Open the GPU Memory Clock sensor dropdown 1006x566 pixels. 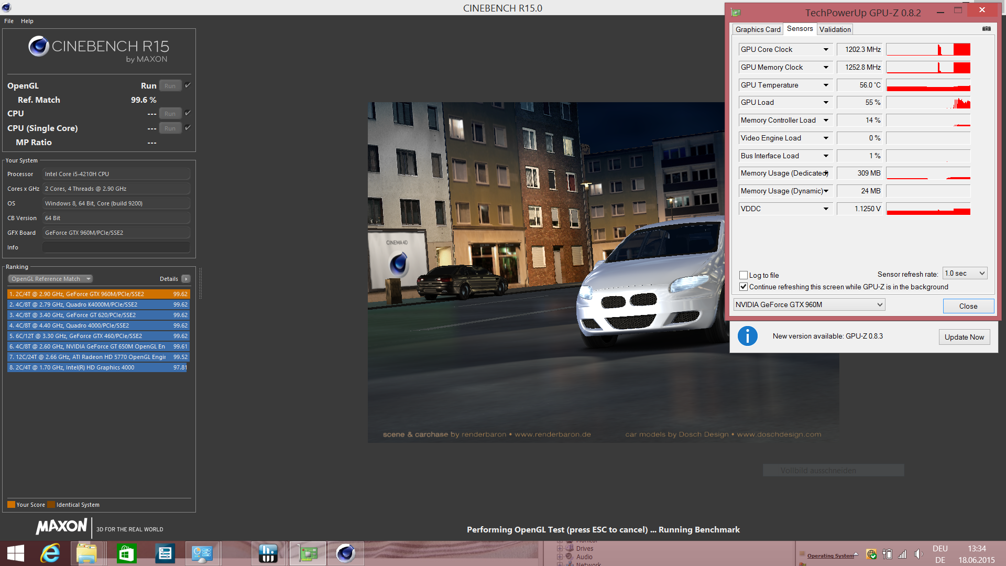point(826,67)
